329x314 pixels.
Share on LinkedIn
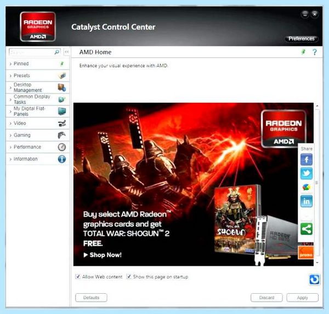click(307, 201)
